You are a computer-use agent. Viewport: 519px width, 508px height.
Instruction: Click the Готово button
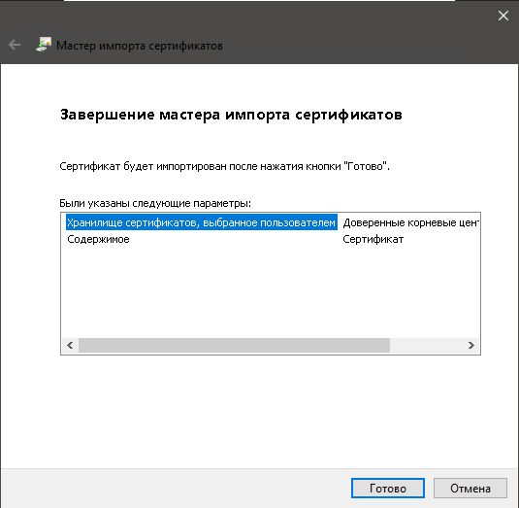pos(388,489)
